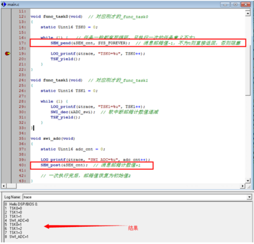Select log entry SWI_ADC=0

point(19,220)
